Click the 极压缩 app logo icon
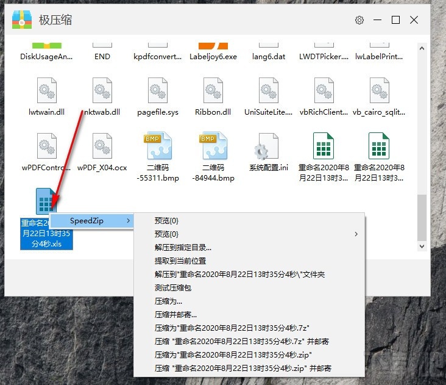Screen dimensions: 446x385 tap(22, 20)
